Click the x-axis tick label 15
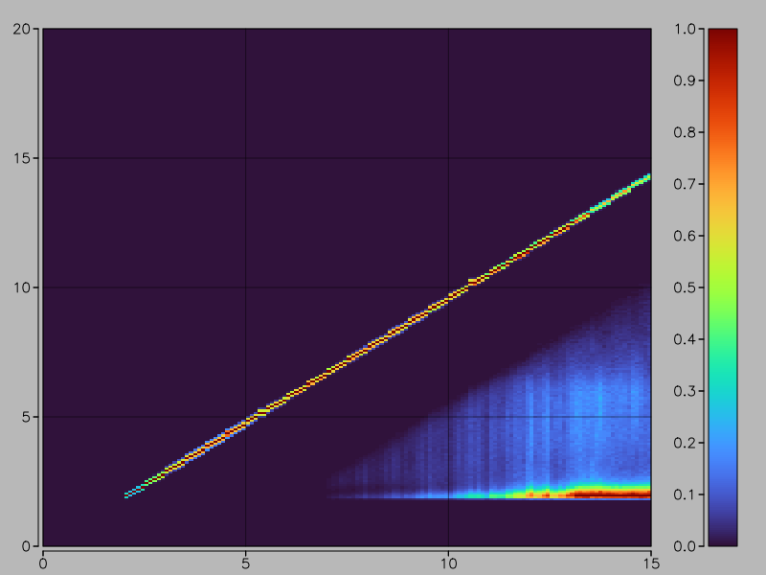Screen dimensions: 766x575 (651, 559)
